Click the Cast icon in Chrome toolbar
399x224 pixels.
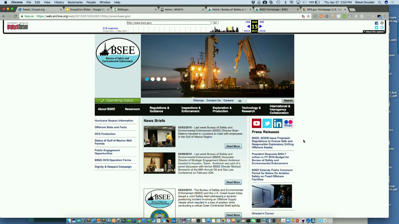click(x=315, y=16)
